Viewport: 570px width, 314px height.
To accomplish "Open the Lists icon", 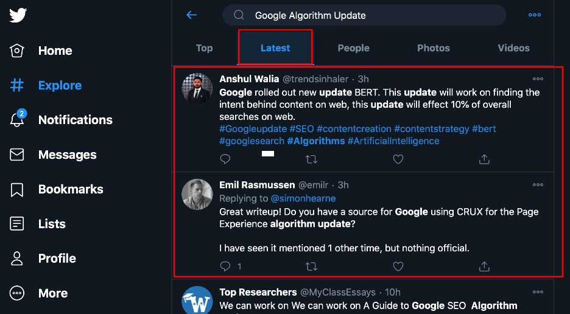I will (x=16, y=224).
